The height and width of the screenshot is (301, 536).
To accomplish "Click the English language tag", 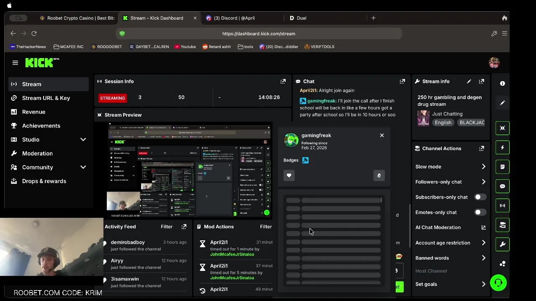I will click(443, 122).
